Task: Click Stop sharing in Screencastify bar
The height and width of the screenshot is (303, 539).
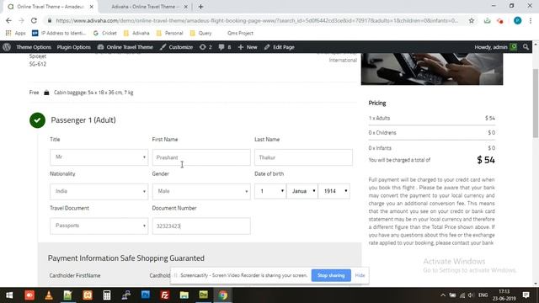Action: 331,275
